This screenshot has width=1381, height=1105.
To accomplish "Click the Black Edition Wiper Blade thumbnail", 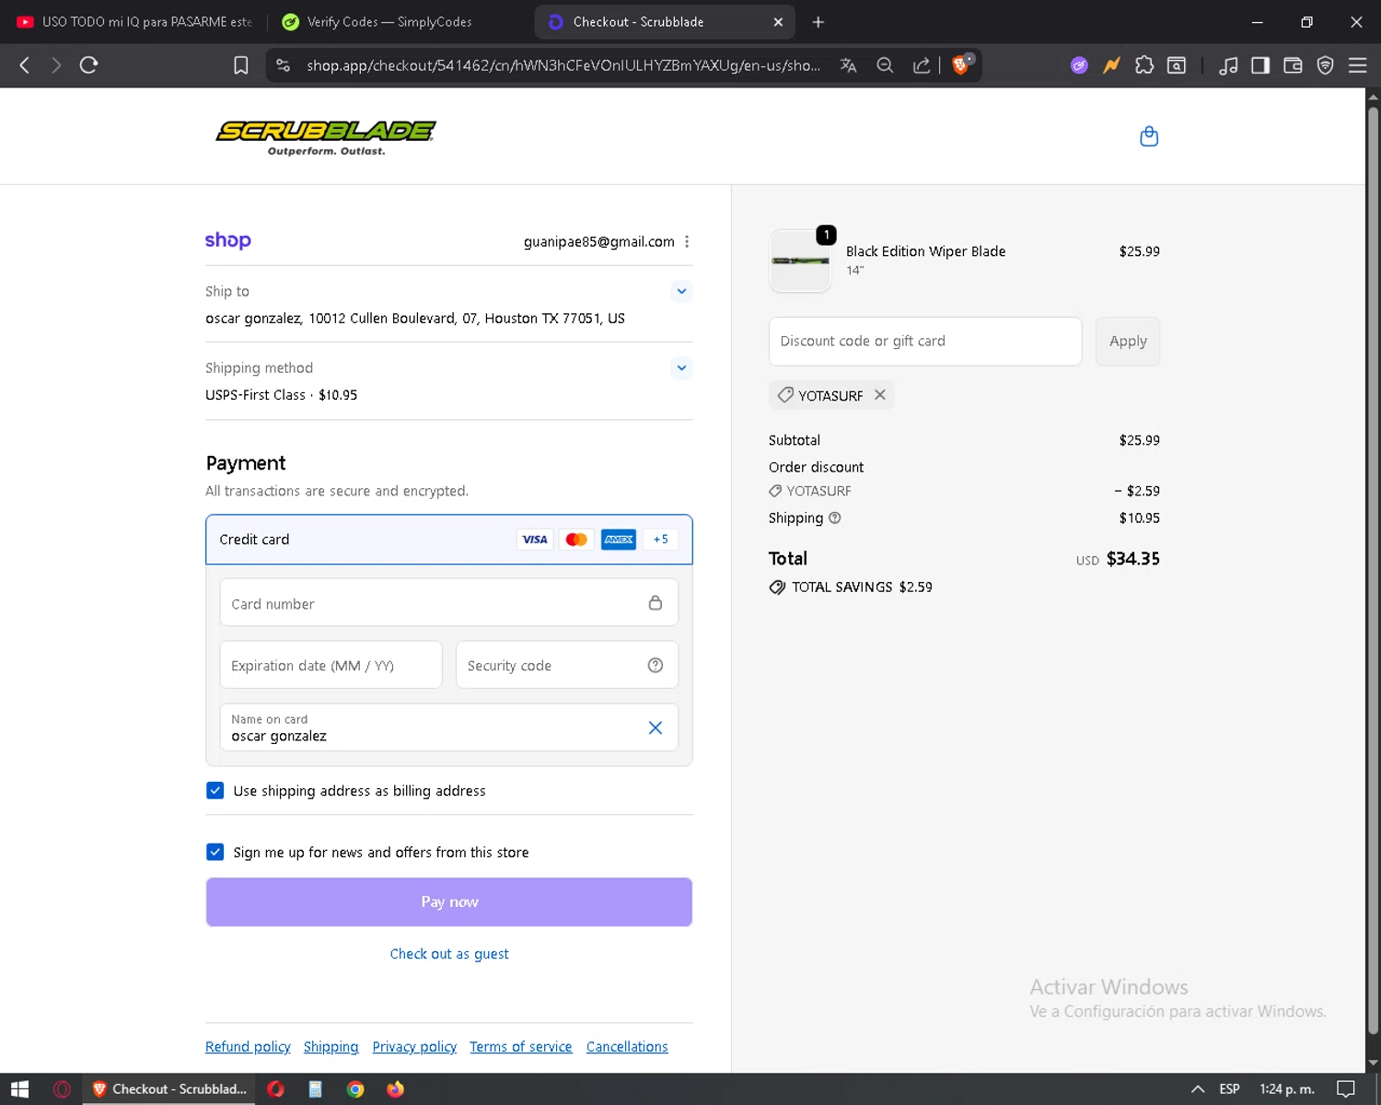I will point(800,262).
